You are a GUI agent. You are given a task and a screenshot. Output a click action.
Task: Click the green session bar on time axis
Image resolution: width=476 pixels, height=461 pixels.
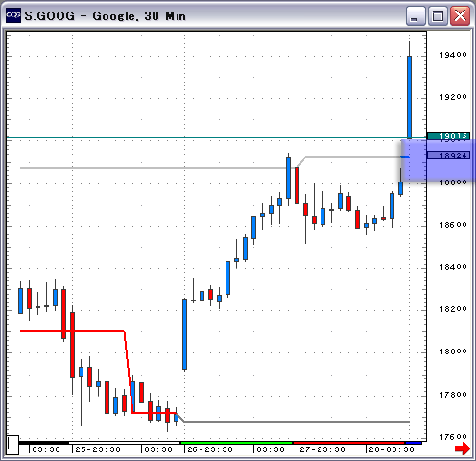tap(236, 443)
